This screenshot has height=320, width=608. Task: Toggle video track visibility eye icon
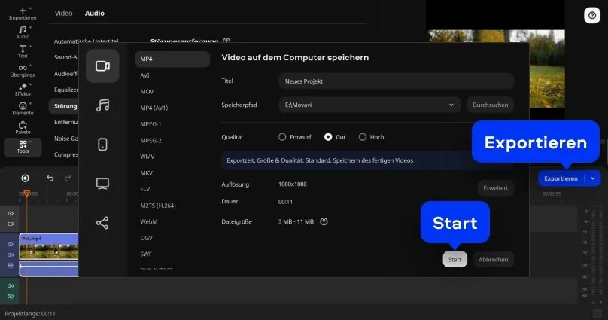pyautogui.click(x=11, y=245)
